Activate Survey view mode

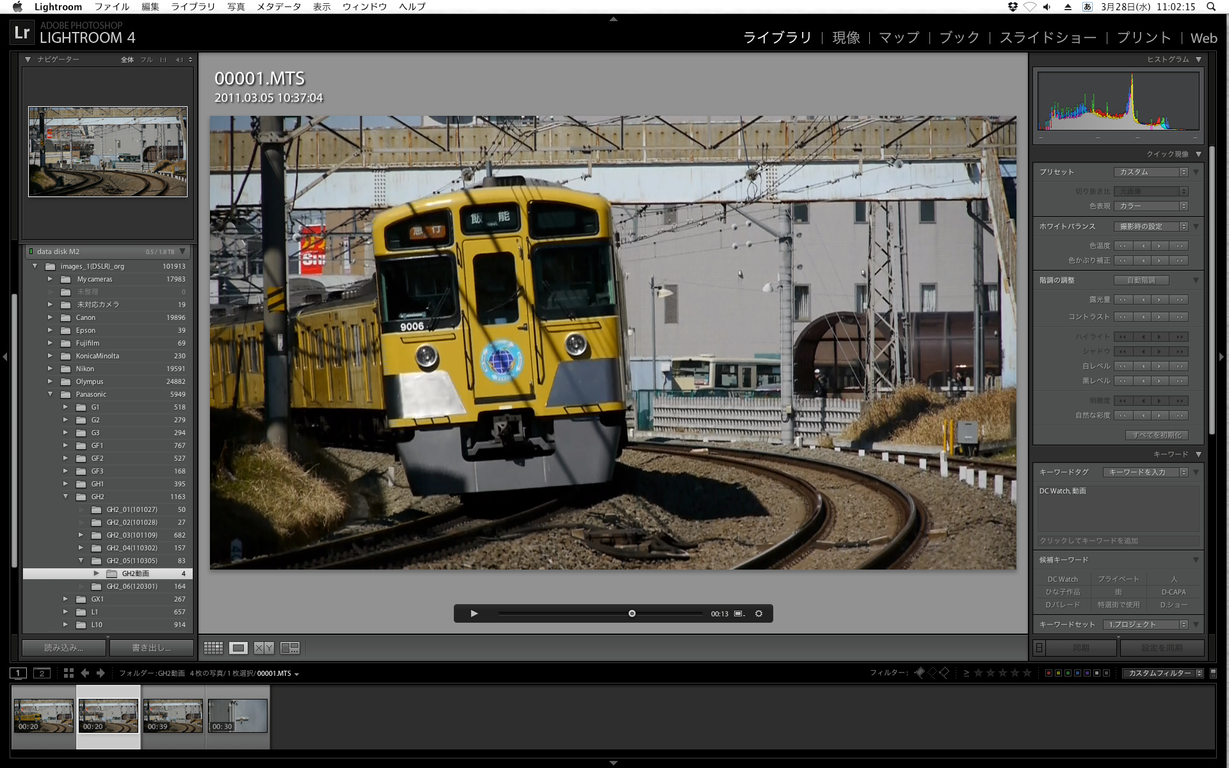click(x=289, y=648)
